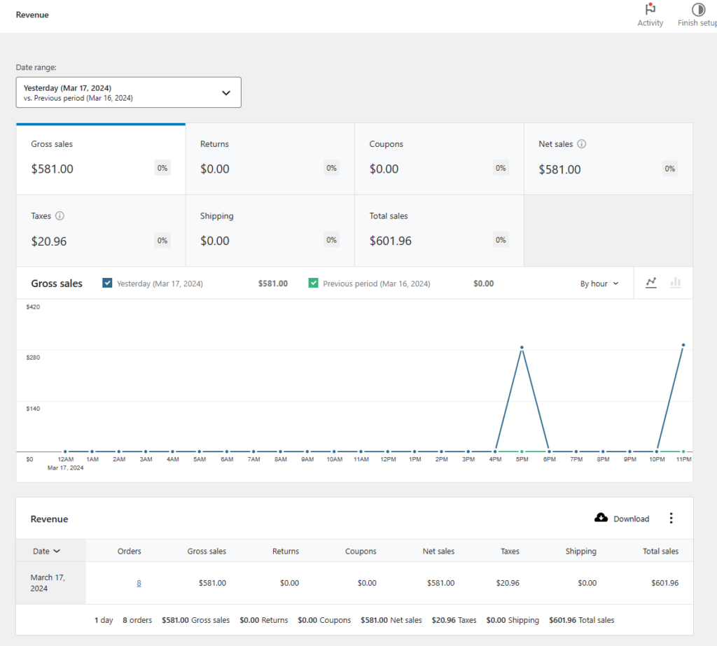
Task: Sort the table by Orders column header
Action: point(129,551)
